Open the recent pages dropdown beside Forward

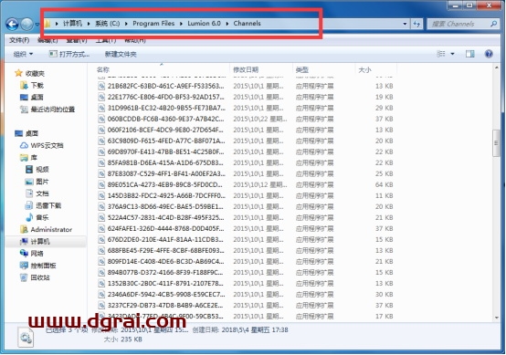point(37,24)
